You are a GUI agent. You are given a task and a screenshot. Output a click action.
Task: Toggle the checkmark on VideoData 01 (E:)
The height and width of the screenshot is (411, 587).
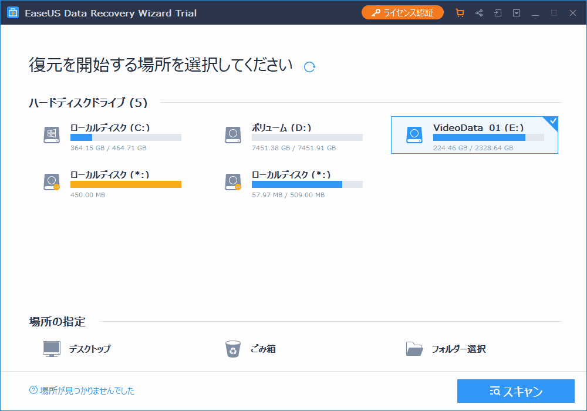[x=553, y=121]
